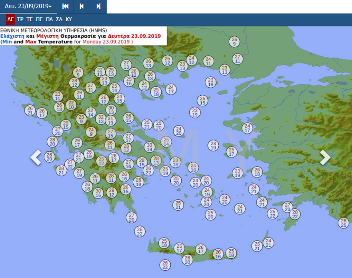The width and height of the screenshot is (352, 278).
Task: Click the 26/22 temperature marker southwest of Crete
Action: (x=165, y=265)
